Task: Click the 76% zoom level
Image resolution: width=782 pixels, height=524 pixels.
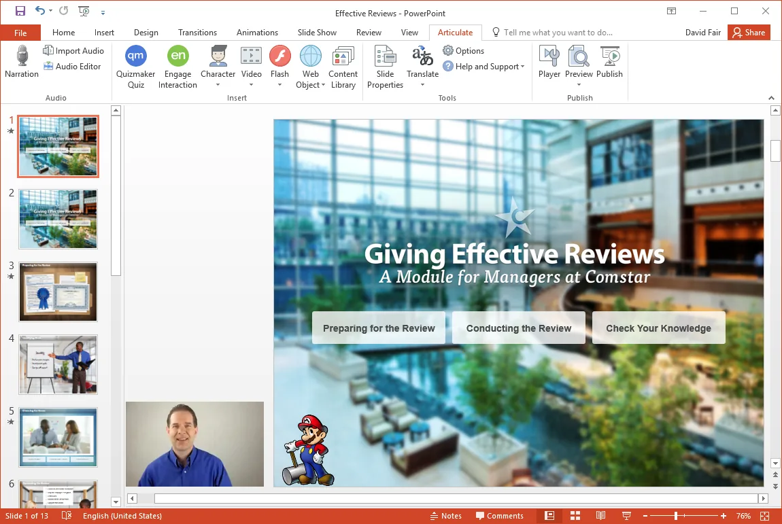Action: click(743, 516)
